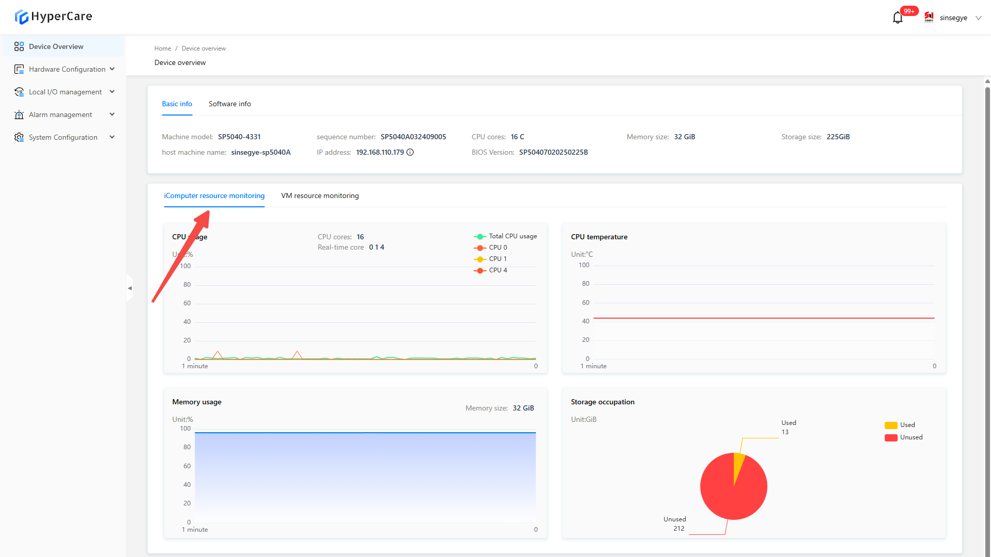The height and width of the screenshot is (557, 991).
Task: Click the notification bell icon
Action: click(x=898, y=18)
